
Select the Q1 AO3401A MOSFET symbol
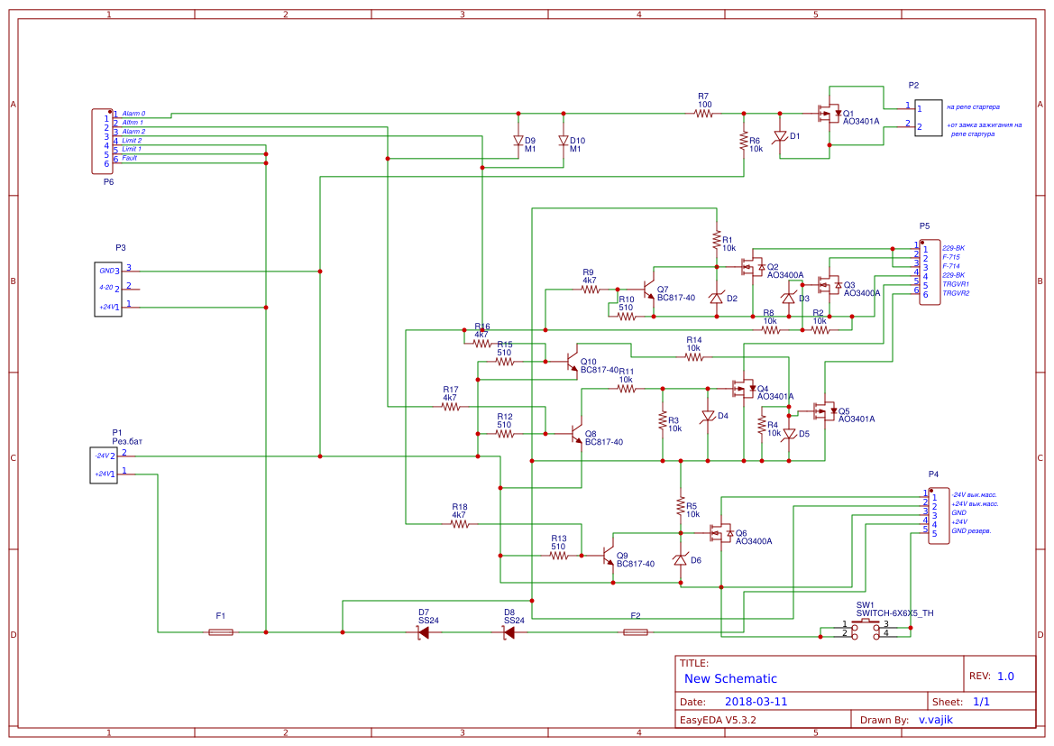(x=829, y=113)
